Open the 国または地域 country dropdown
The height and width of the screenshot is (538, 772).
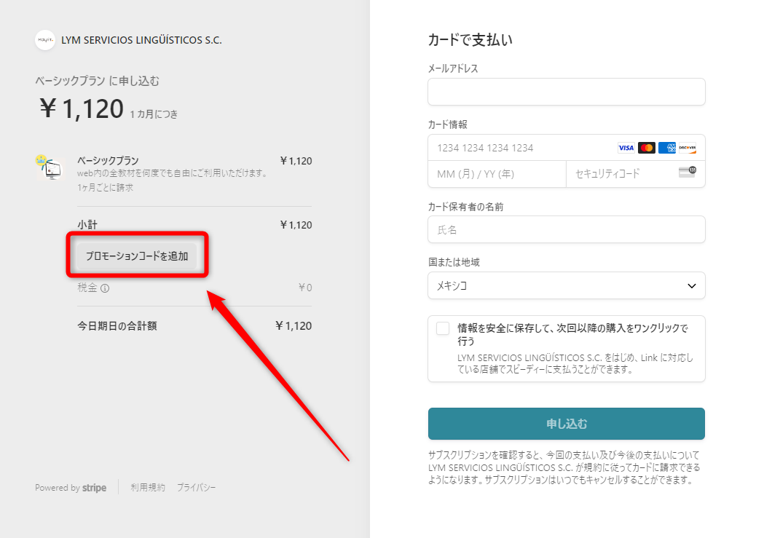click(566, 285)
